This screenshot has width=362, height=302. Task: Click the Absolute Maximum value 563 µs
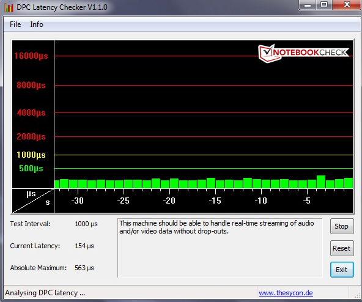(84, 268)
